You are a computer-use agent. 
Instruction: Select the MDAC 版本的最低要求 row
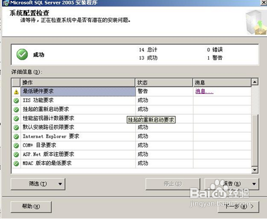click(131, 163)
